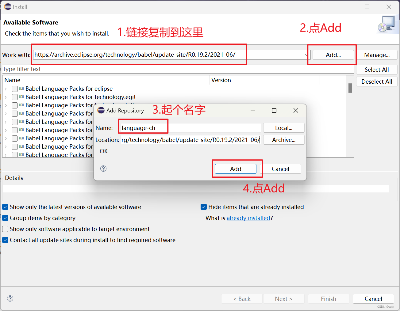Maximize the Add Repository dialog
The height and width of the screenshot is (311, 400).
274,110
